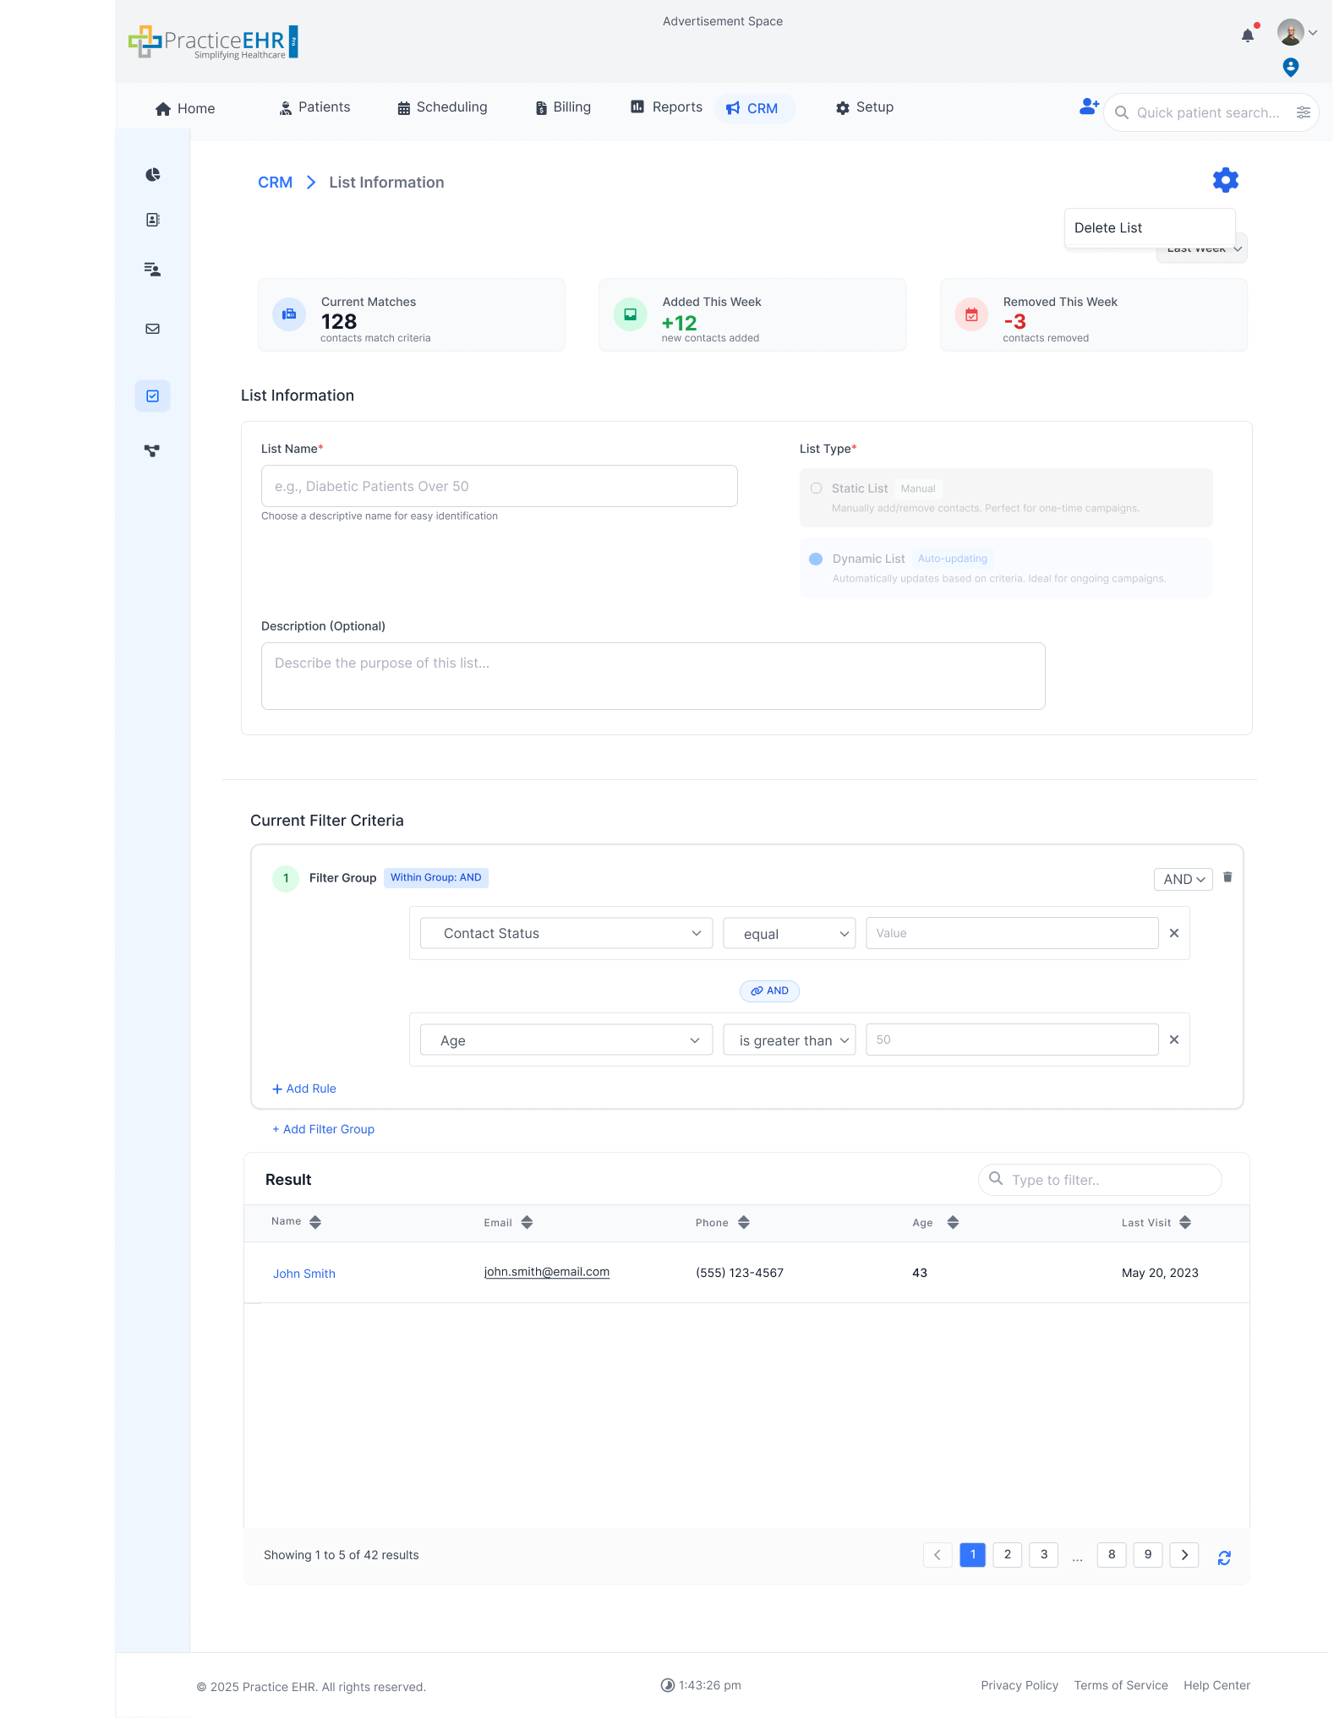Delete the filter group with trash icon
The width and height of the screenshot is (1334, 1719).
[1227, 877]
